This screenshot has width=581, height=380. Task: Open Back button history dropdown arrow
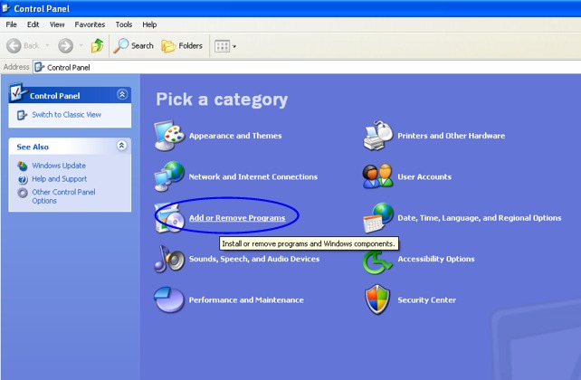[47, 46]
